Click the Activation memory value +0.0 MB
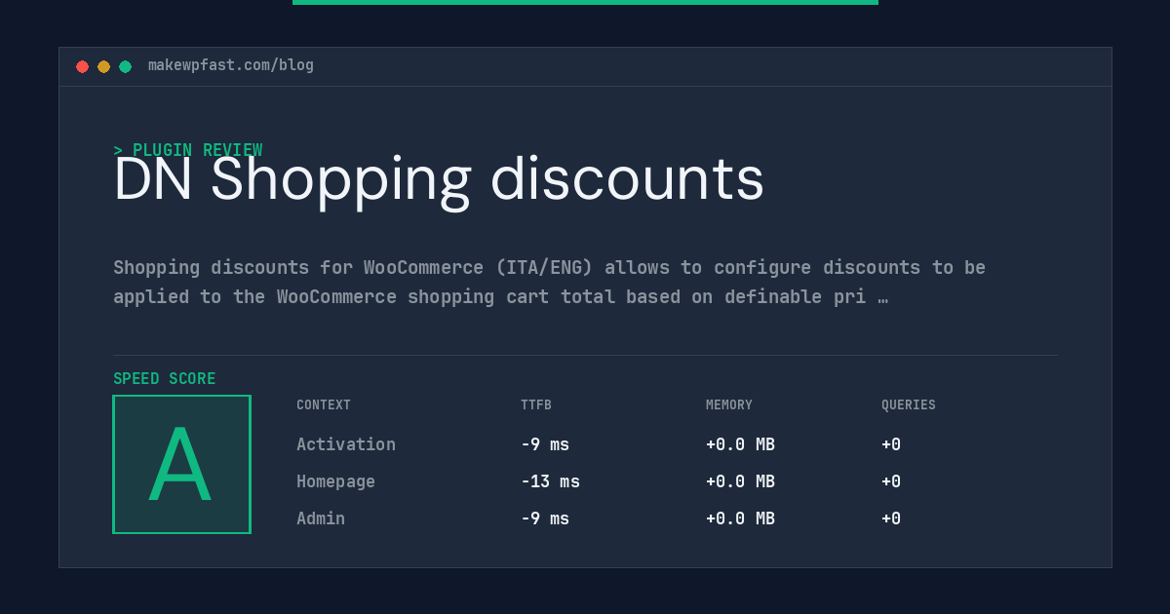The image size is (1170, 614). 740,444
